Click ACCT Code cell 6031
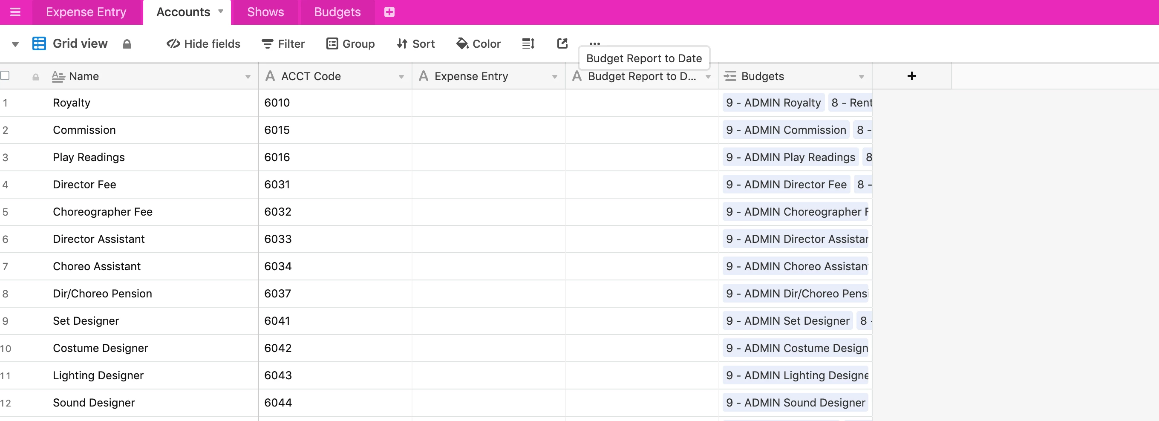Viewport: 1159px width, 421px height. [x=335, y=185]
